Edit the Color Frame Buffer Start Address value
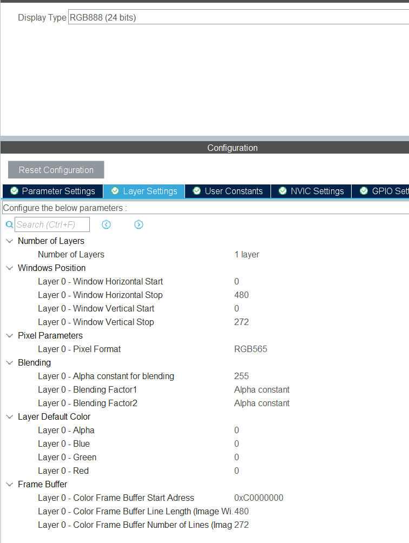The height and width of the screenshot is (543, 409). click(259, 498)
